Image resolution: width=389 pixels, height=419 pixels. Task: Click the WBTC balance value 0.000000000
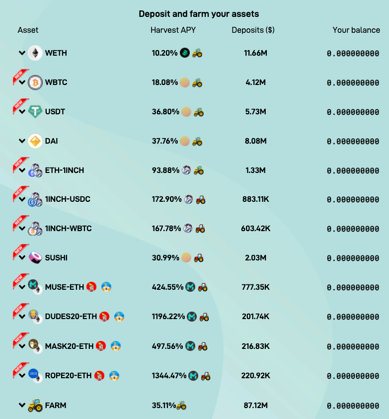[353, 83]
